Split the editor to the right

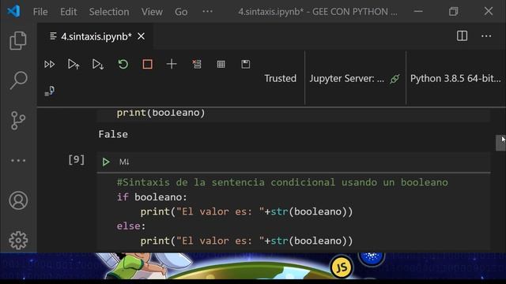(462, 35)
